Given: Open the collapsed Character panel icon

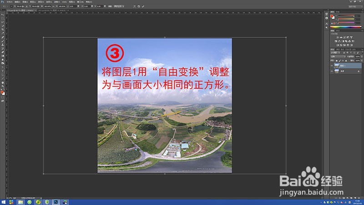Looking at the screenshot, I should [326, 24].
